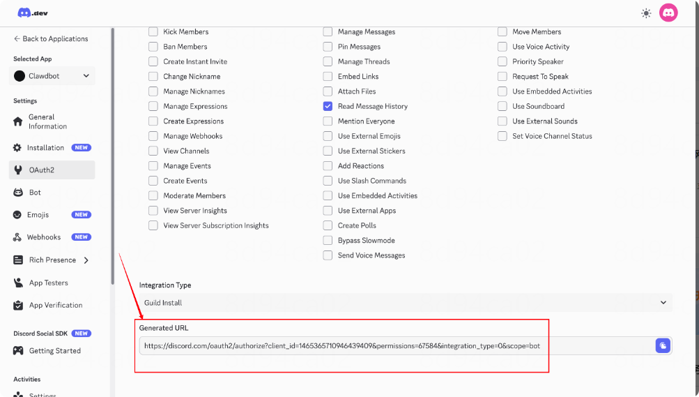Check View Server Subscription Insights box
699x397 pixels.
coord(153,225)
